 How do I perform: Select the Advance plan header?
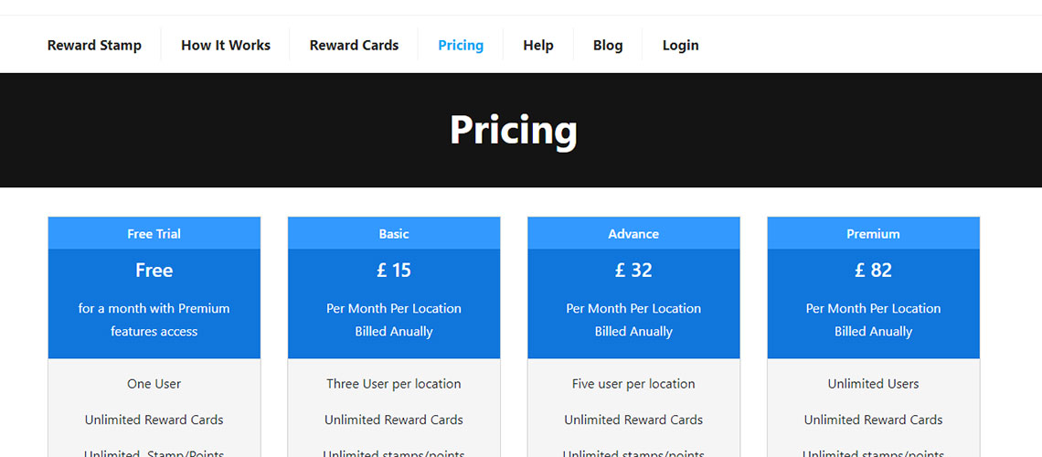click(x=633, y=234)
